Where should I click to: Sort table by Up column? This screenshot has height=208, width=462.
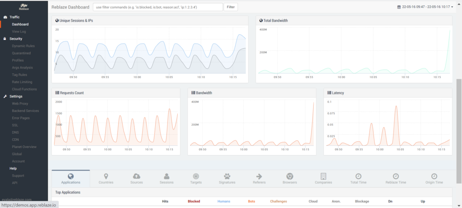click(423, 202)
